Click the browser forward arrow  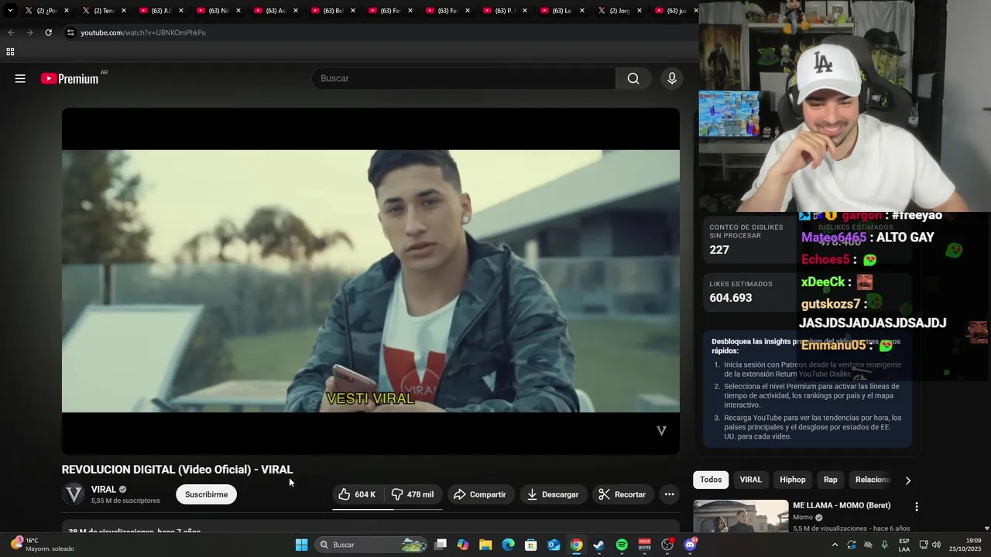[x=29, y=32]
